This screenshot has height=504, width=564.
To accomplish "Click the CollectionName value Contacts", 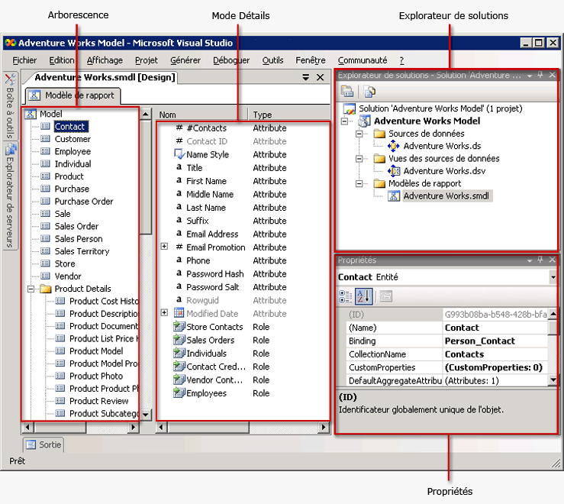I will [495, 354].
